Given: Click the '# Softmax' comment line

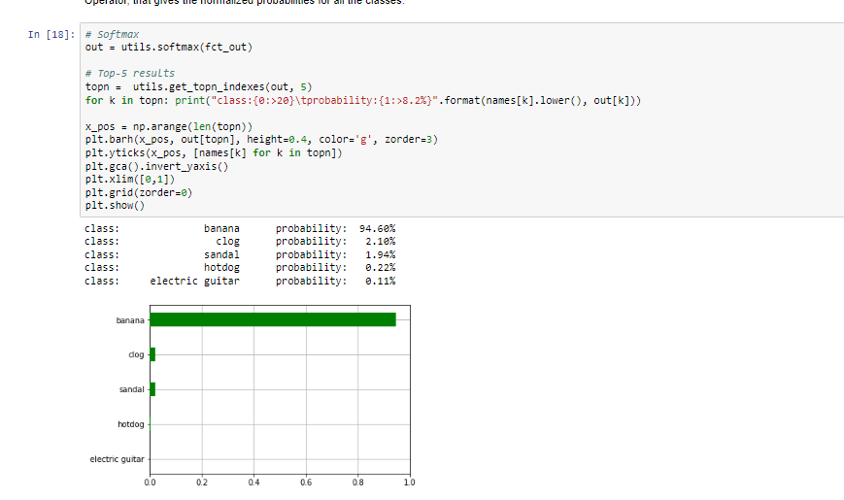Looking at the screenshot, I should point(112,34).
